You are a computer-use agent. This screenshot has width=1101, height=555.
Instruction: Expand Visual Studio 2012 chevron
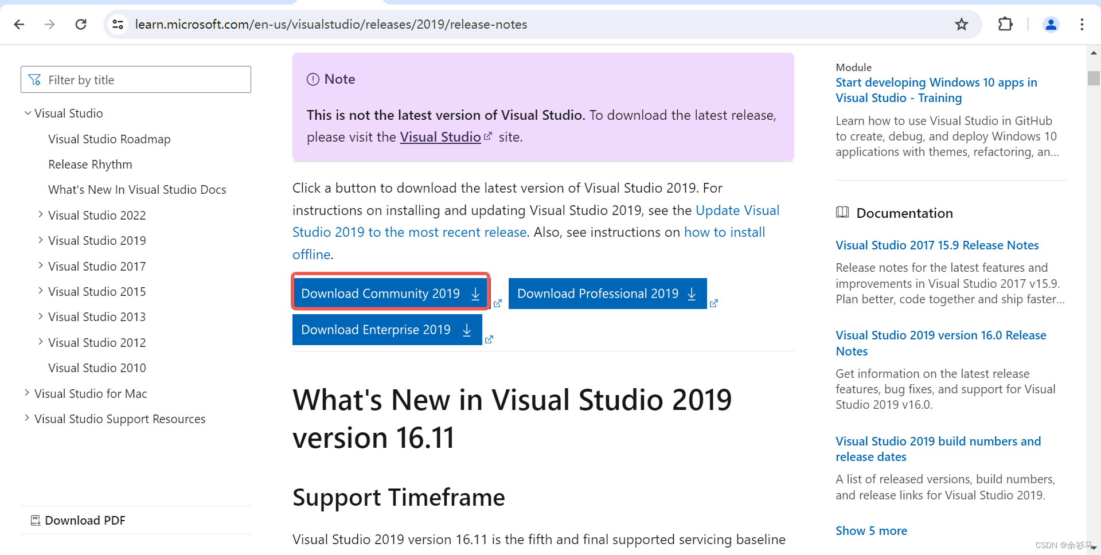[41, 342]
